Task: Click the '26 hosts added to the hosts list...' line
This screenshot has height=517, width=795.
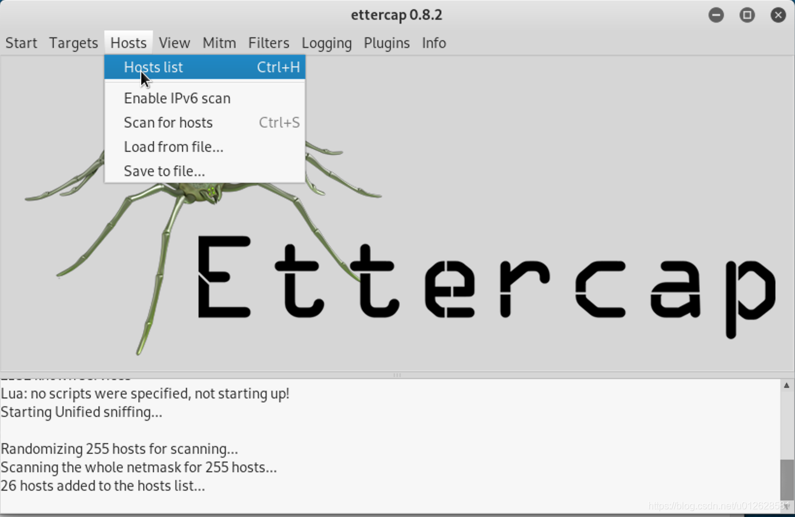Action: [x=103, y=486]
